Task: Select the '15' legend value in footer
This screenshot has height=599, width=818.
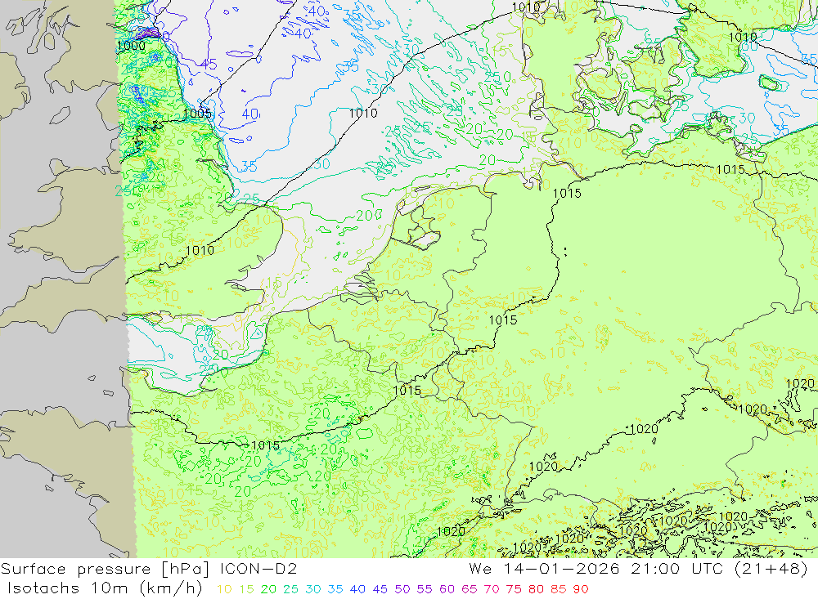Action: [246, 589]
